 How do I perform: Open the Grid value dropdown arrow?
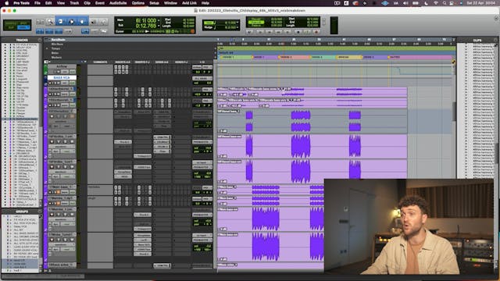coord(237,23)
